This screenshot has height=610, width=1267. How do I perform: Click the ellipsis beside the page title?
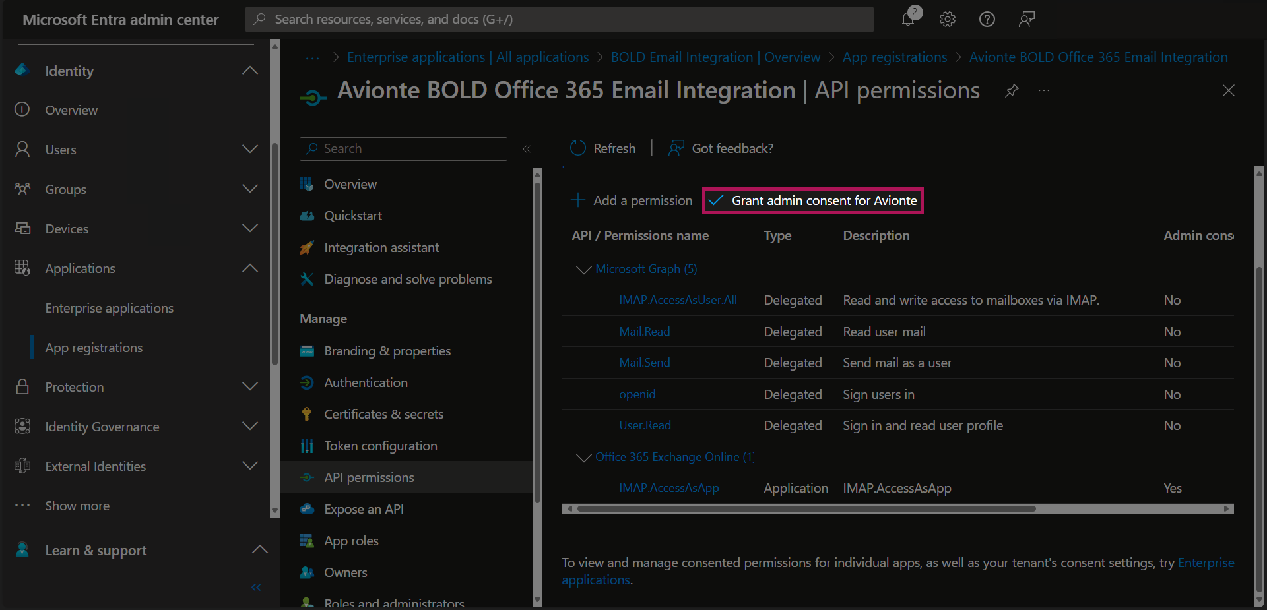pyautogui.click(x=1043, y=91)
